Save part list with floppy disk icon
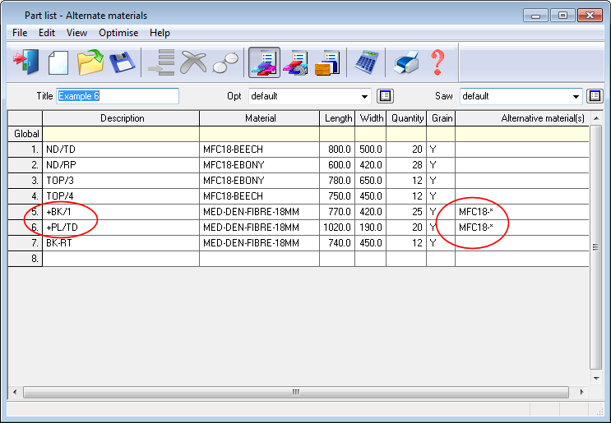 tap(122, 62)
